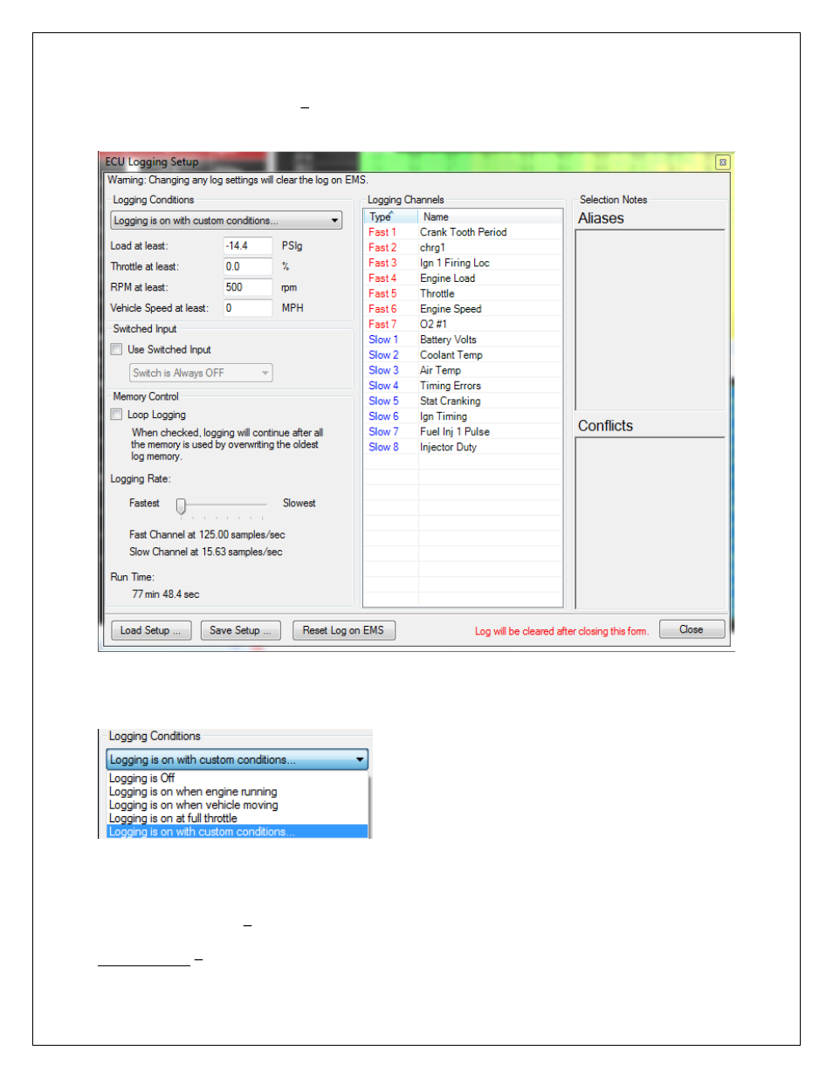
Task: Select the Slow 7 Fuel Inj 1 Pulse row
Action: pos(463,431)
